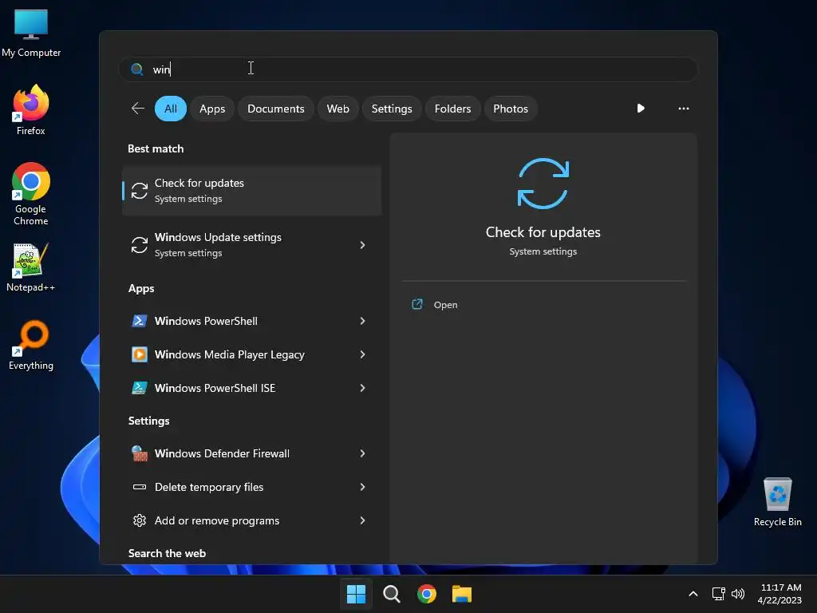Expand Delete temporary files chevron
817x613 pixels.
pyautogui.click(x=363, y=487)
